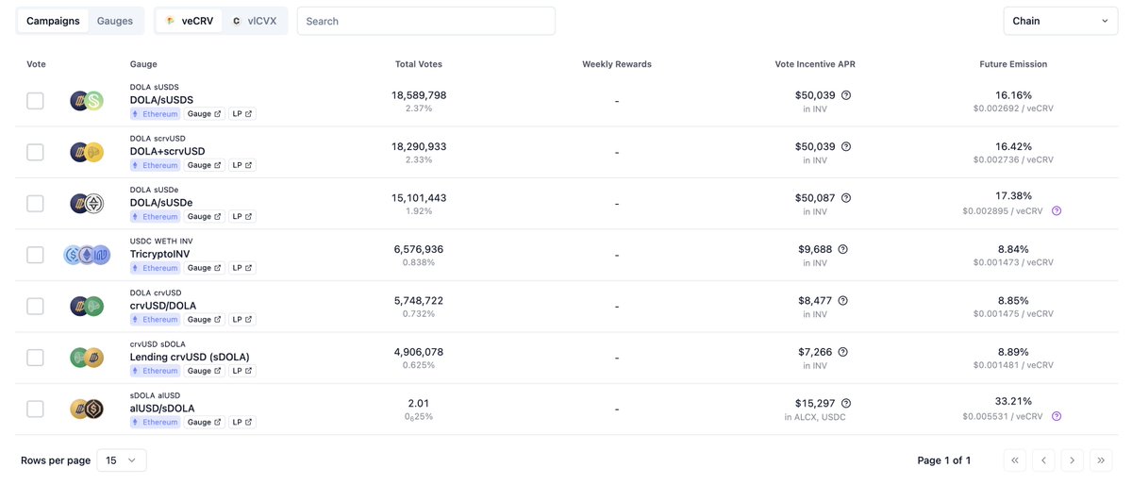Image resolution: width=1132 pixels, height=484 pixels.
Task: Check the TricryptoINV vote box
Action: 35,255
